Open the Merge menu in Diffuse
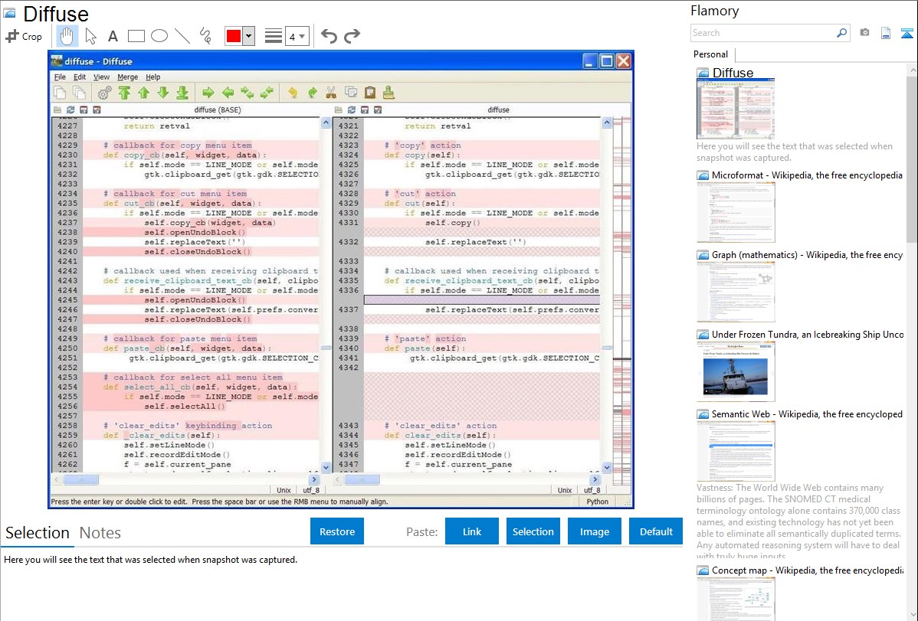Viewport: 918px width, 621px height. (x=128, y=77)
